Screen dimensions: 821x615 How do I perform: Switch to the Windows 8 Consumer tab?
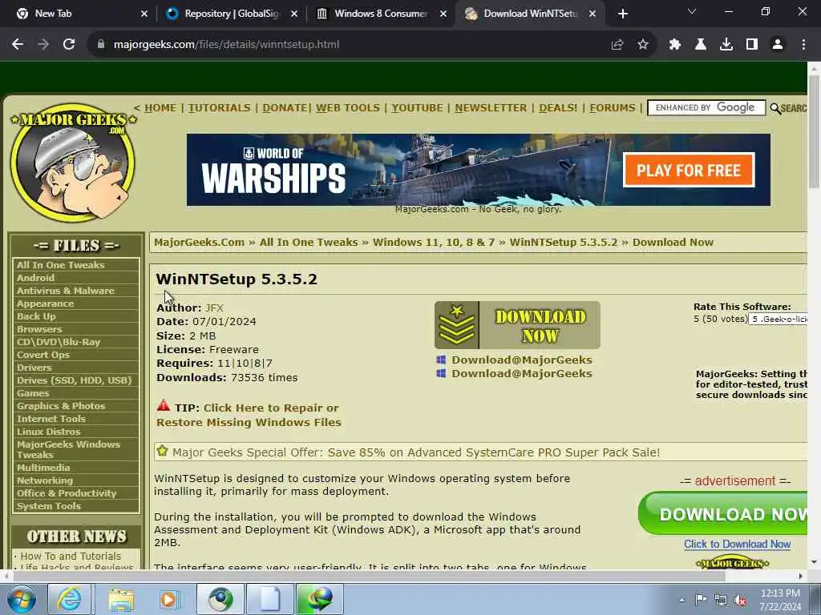tap(381, 14)
